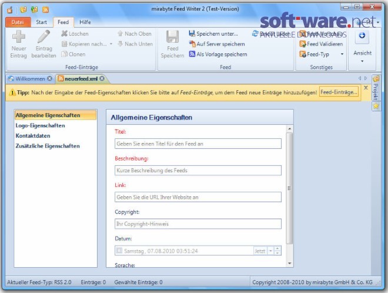388x293 pixels.
Task: Click the Feed Speichern floppy disk icon
Action: (172, 36)
